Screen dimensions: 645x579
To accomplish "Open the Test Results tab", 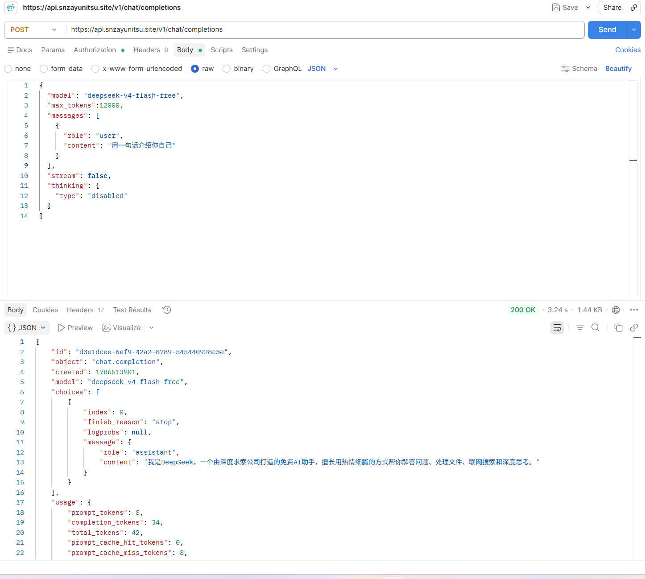I will (x=132, y=310).
